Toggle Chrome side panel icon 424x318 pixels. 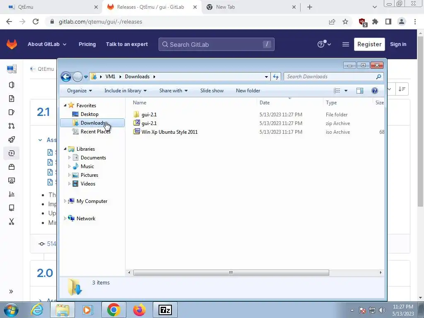(388, 22)
